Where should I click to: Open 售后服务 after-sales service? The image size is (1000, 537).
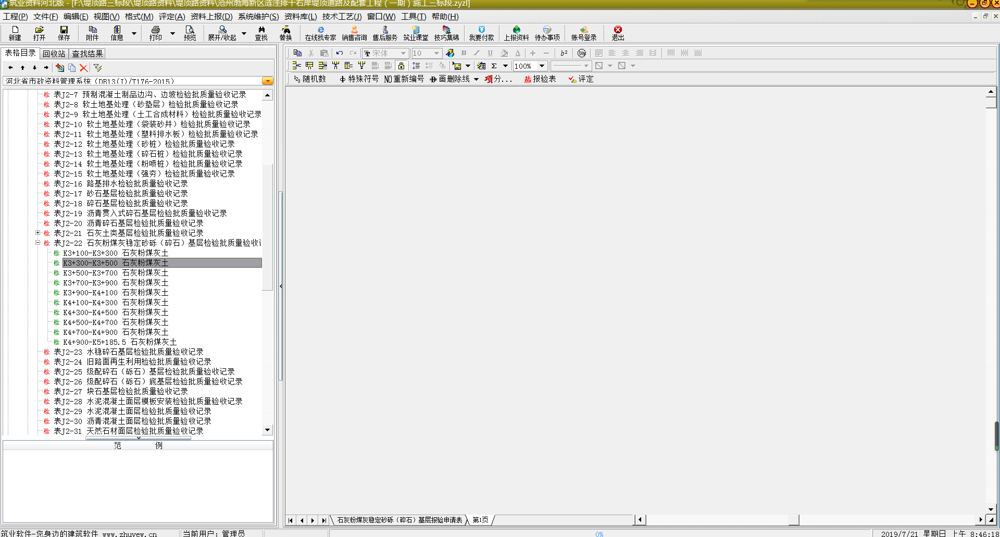pyautogui.click(x=385, y=33)
